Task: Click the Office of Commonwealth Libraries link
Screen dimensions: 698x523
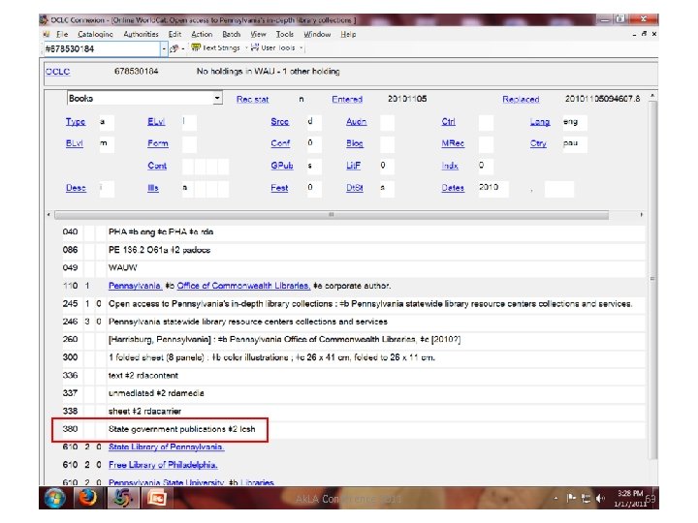Action: (243, 286)
